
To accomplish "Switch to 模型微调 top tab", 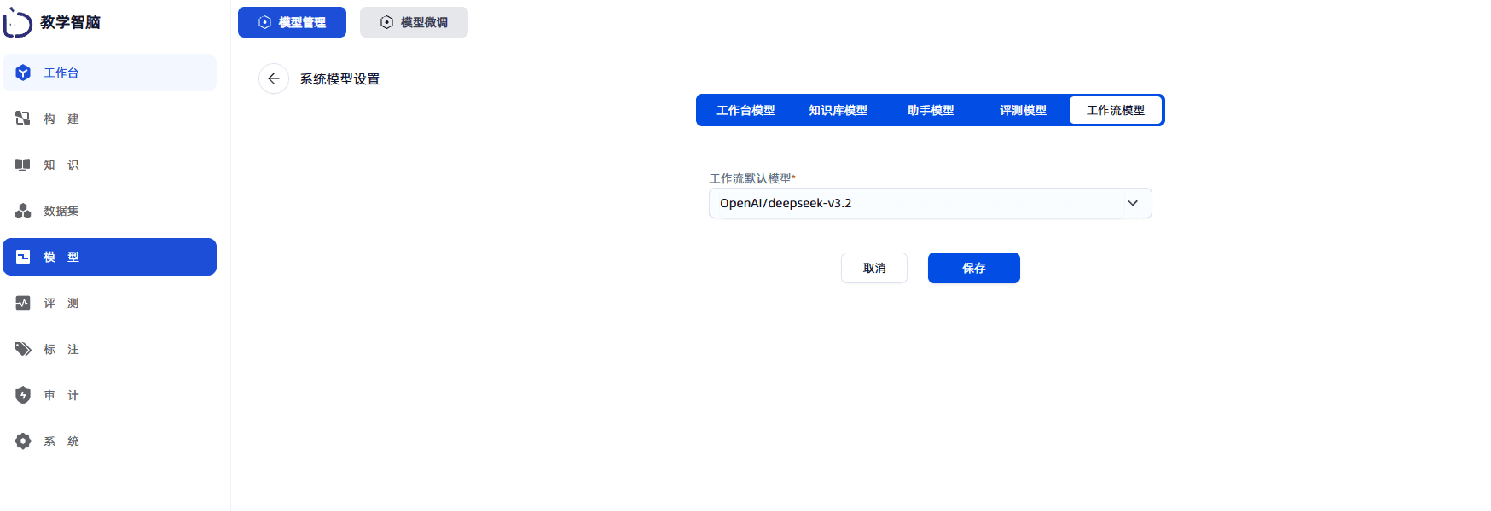I will pos(414,22).
